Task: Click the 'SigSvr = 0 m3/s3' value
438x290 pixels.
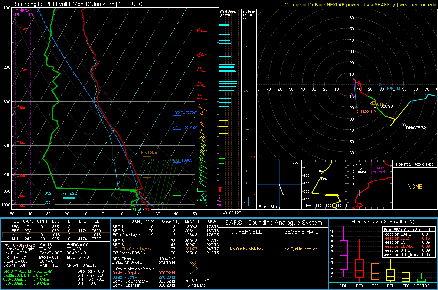Action: coord(82,266)
